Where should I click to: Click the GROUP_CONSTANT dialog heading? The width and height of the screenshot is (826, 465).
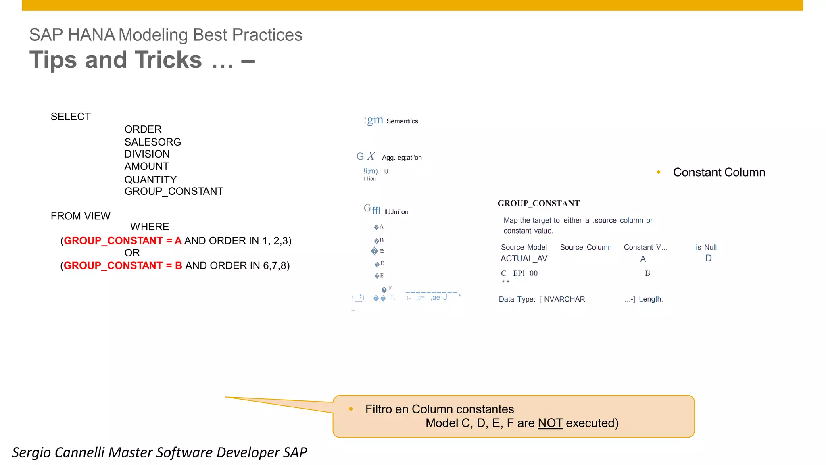point(538,203)
